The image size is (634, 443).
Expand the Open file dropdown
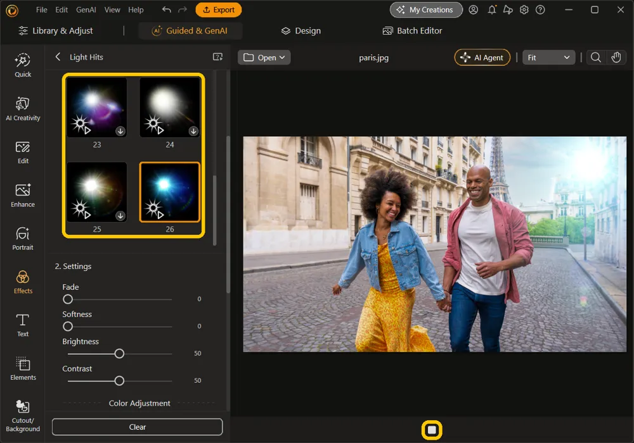click(x=264, y=58)
